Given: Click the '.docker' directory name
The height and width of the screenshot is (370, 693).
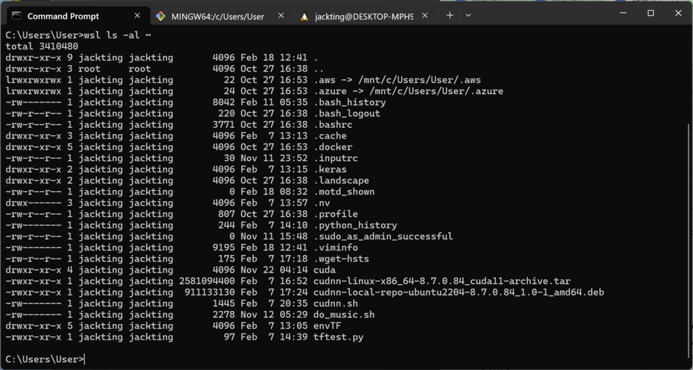Looking at the screenshot, I should [333, 147].
